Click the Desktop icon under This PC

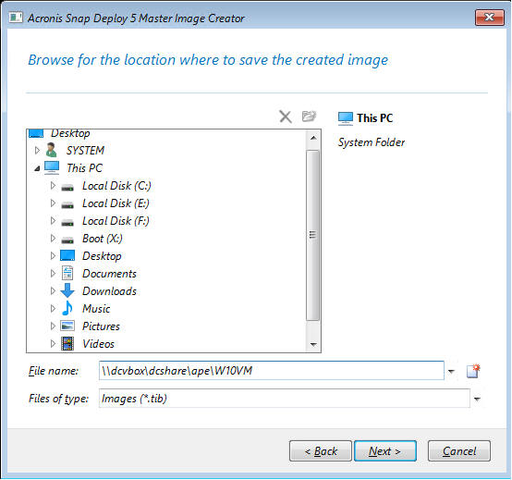point(67,255)
